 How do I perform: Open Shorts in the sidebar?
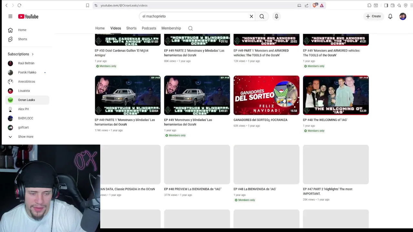click(27, 39)
